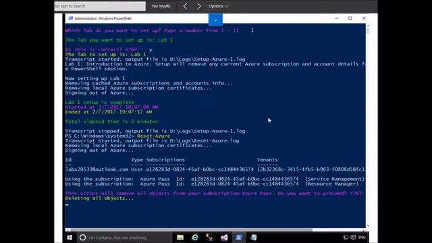The image size is (432, 243).
Task: Switch to PowerShell via taskbar icon
Action: coord(238,238)
